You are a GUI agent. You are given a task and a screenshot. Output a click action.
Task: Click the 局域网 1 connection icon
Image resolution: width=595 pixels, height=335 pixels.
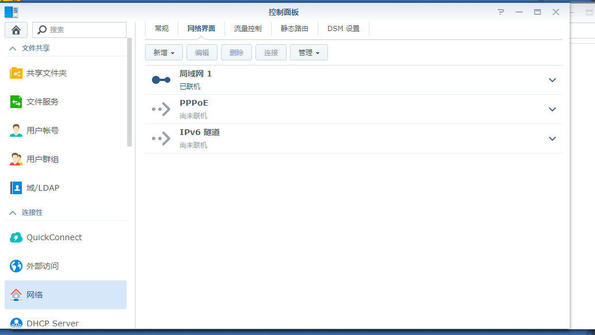[160, 80]
